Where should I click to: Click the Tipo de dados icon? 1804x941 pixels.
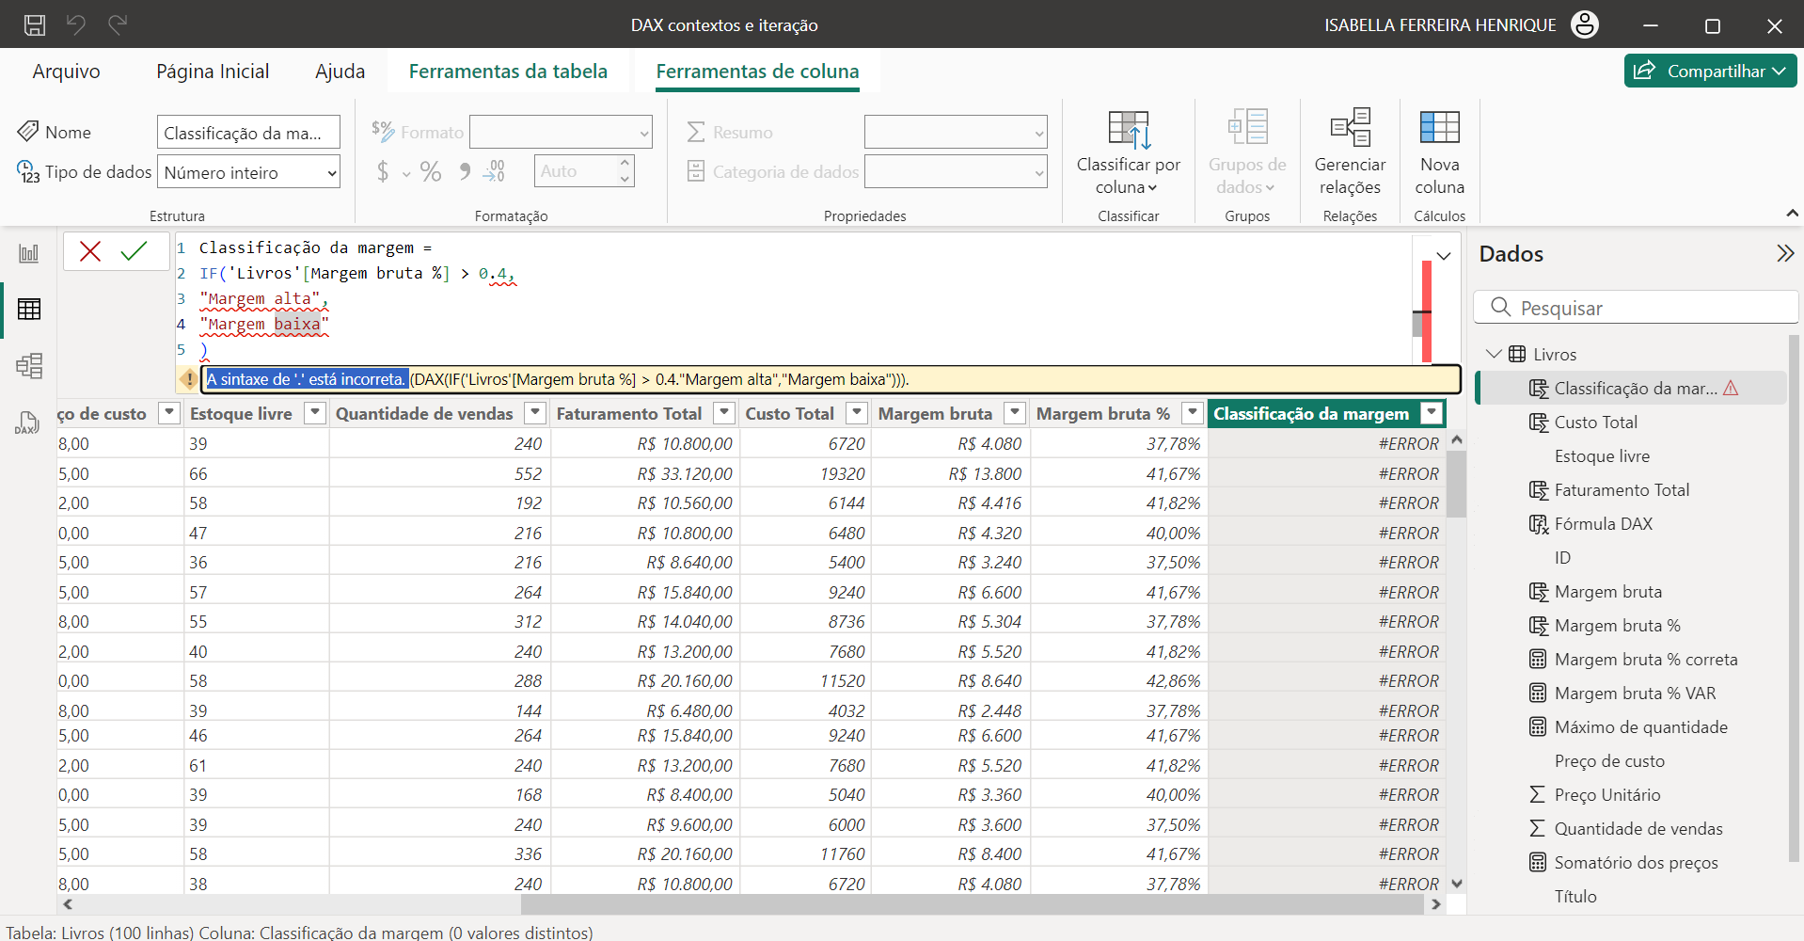28,172
